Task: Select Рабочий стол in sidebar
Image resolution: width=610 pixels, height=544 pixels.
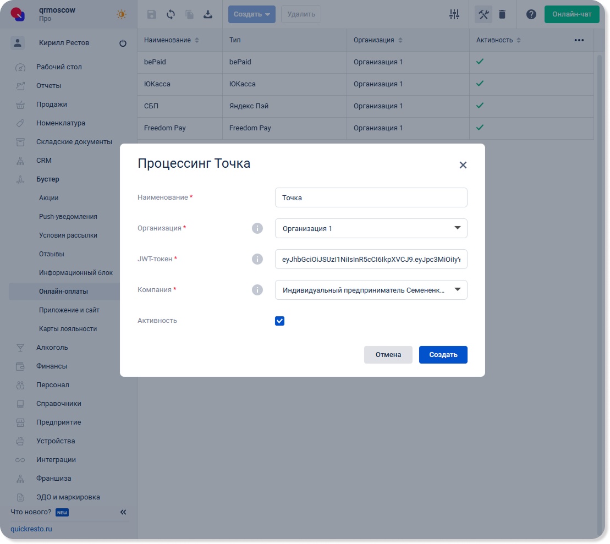Action: coord(59,67)
